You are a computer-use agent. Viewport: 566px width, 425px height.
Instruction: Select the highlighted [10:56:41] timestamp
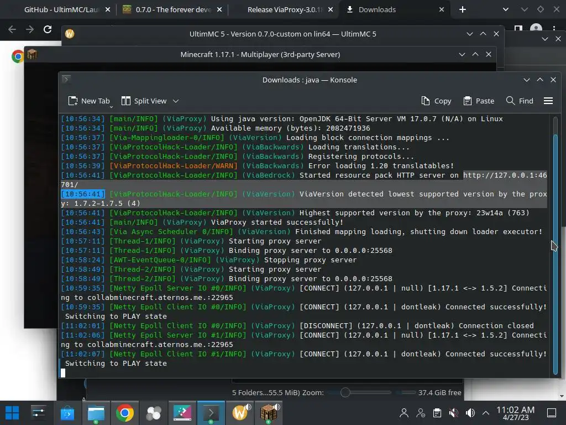coord(83,194)
